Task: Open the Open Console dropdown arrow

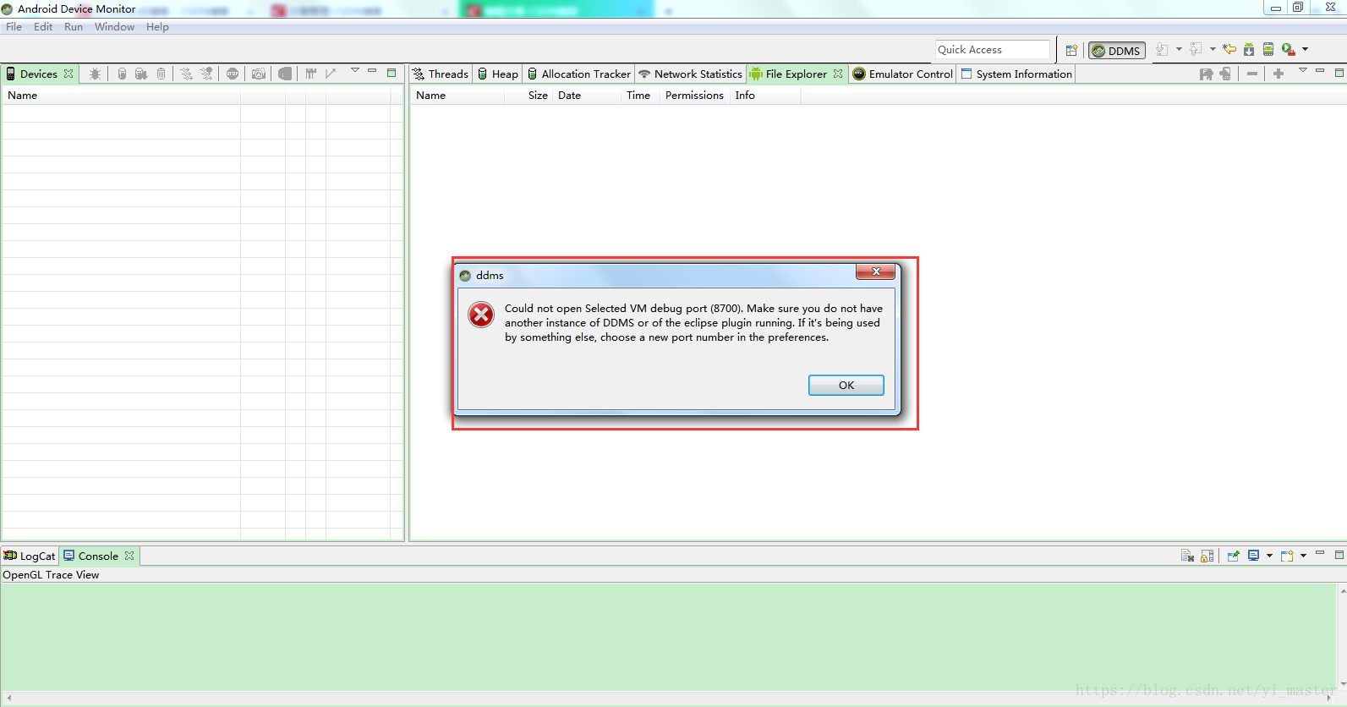Action: (1303, 556)
